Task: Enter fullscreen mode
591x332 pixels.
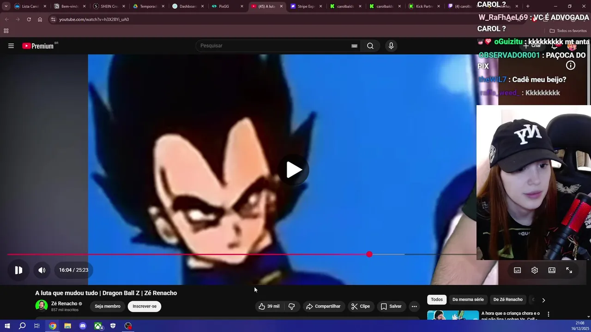Action: (569, 270)
